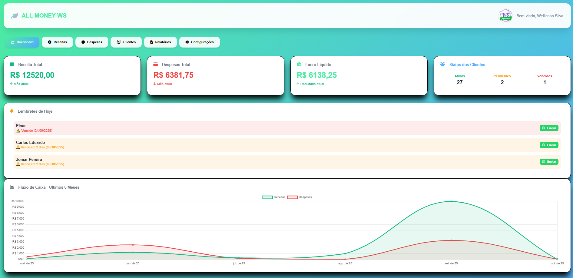Open the Clientes tab
573x278 pixels.
[x=126, y=42]
